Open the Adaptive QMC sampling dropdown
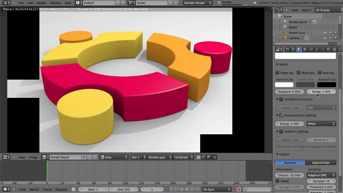The image size is (343, 193). [x=321, y=175]
